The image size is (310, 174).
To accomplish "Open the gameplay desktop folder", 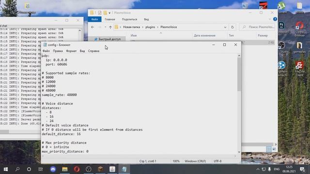I will point(299,47).
